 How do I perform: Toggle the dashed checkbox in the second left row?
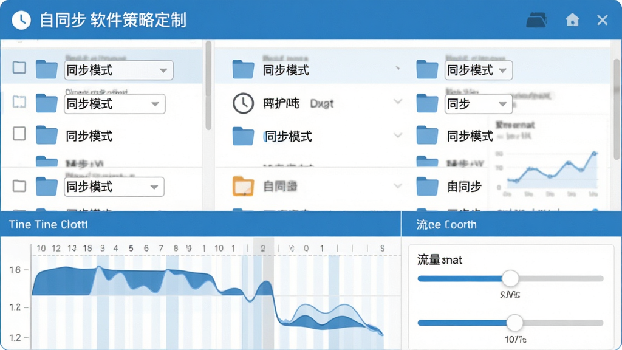click(x=19, y=102)
